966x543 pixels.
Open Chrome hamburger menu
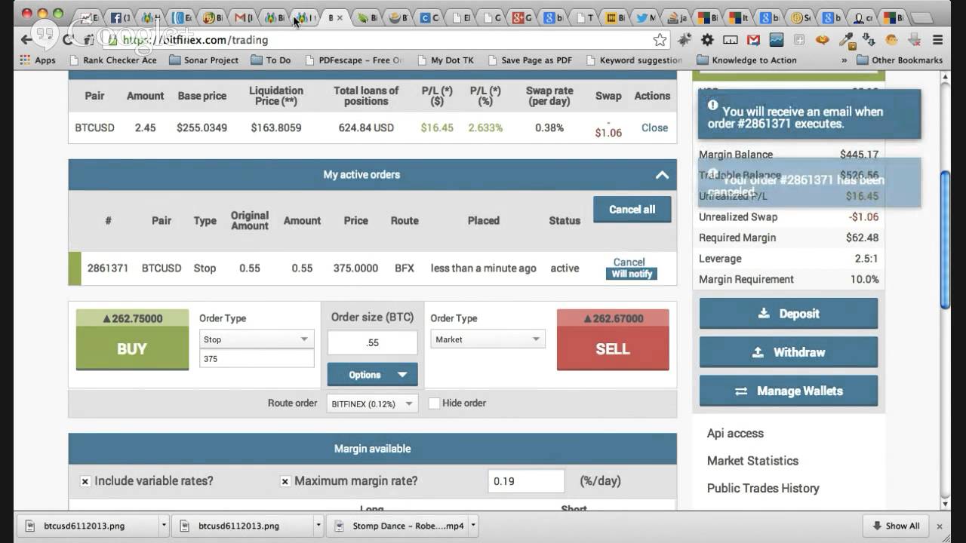[x=937, y=40]
